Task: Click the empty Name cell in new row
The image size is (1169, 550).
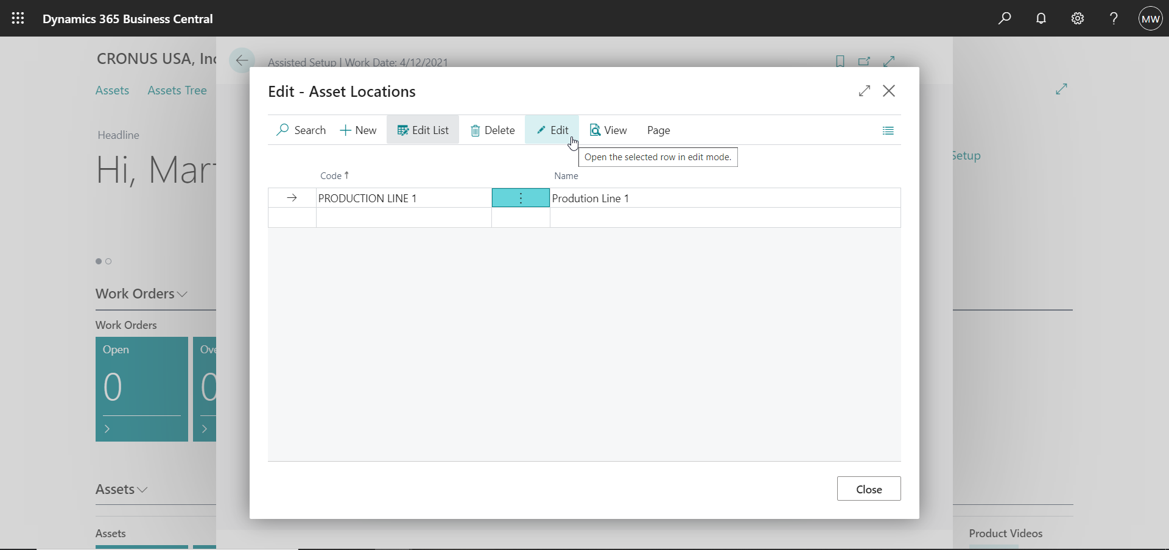Action: pyautogui.click(x=725, y=217)
